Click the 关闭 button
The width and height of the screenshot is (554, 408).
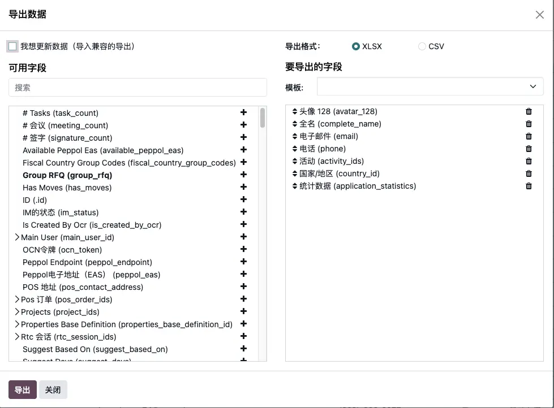click(53, 389)
